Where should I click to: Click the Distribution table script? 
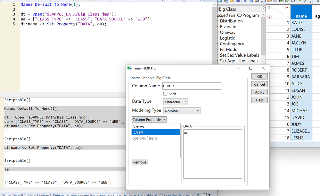tap(231, 21)
